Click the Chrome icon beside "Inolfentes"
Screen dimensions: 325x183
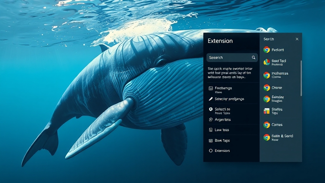(267, 75)
